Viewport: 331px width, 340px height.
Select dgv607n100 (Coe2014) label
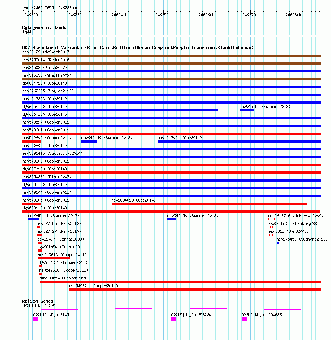coord(45,169)
